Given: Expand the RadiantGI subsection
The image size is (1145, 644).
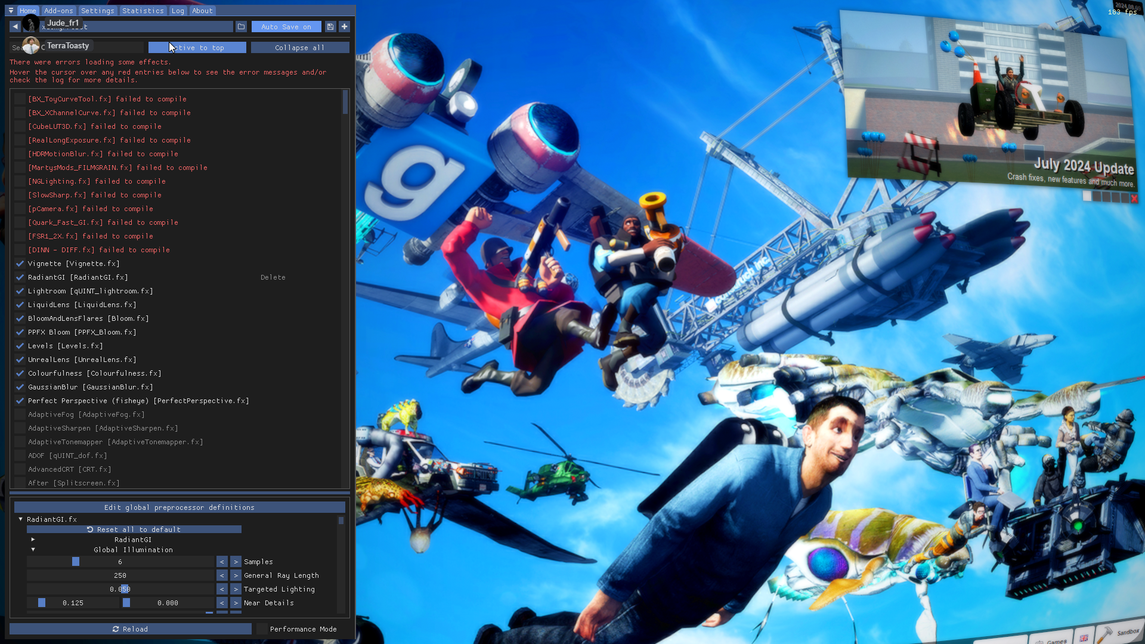Looking at the screenshot, I should (x=33, y=540).
